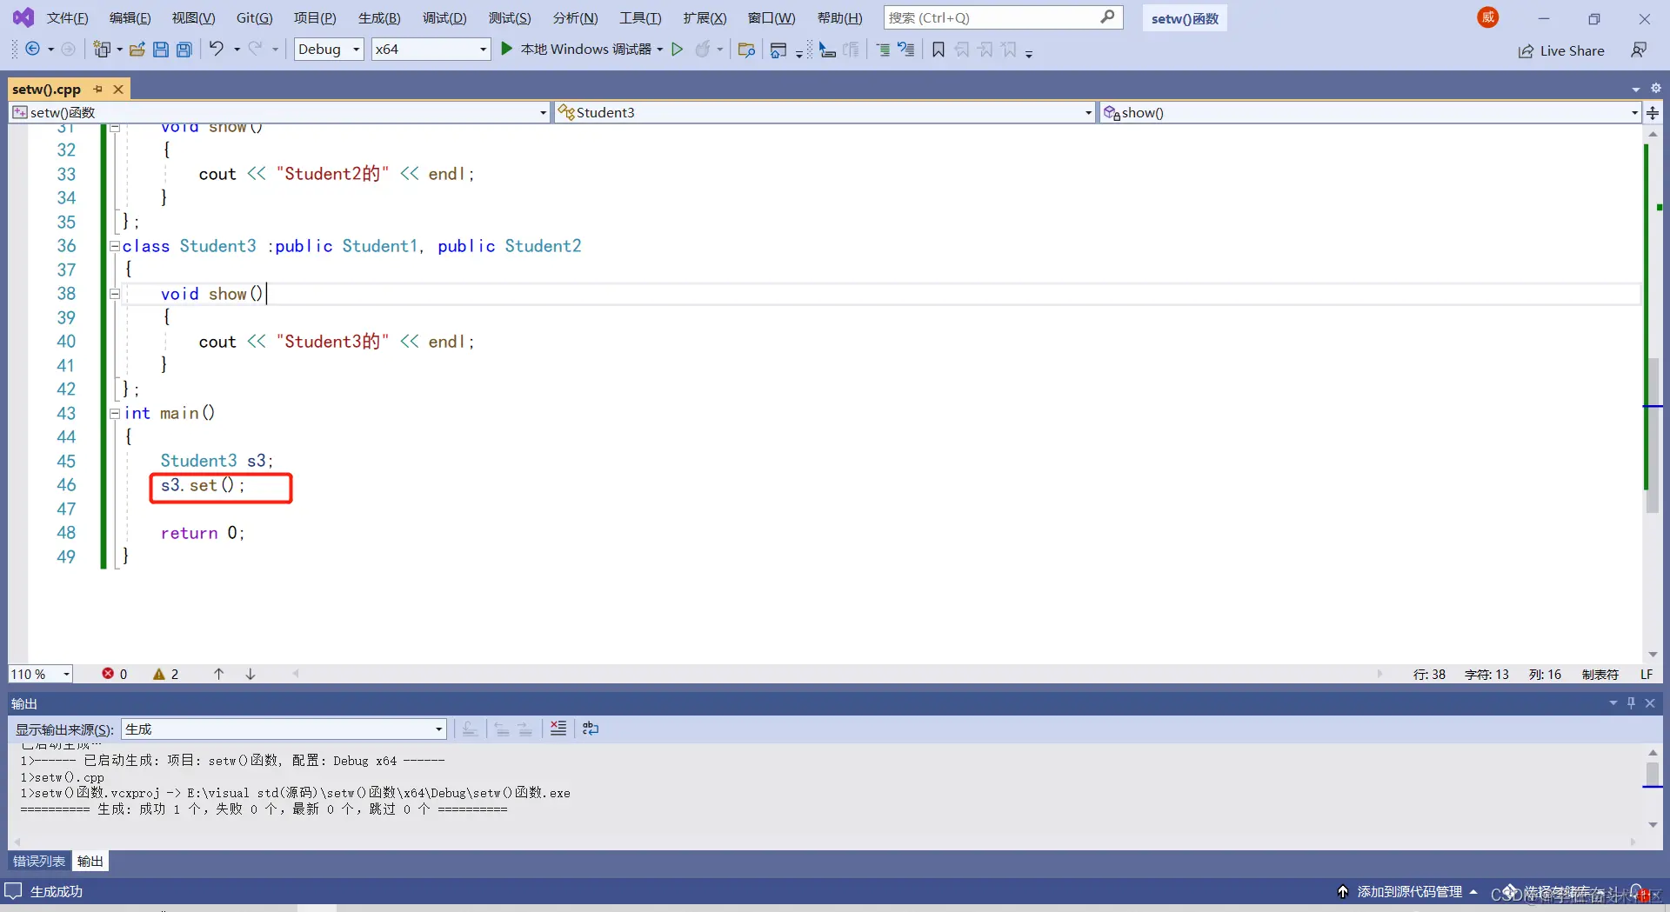Close the setw().cpp tab
Image resolution: width=1670 pixels, height=912 pixels.
pyautogui.click(x=118, y=89)
